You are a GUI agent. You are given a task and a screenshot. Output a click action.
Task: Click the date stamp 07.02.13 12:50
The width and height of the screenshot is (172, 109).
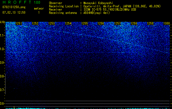click(x=14, y=13)
